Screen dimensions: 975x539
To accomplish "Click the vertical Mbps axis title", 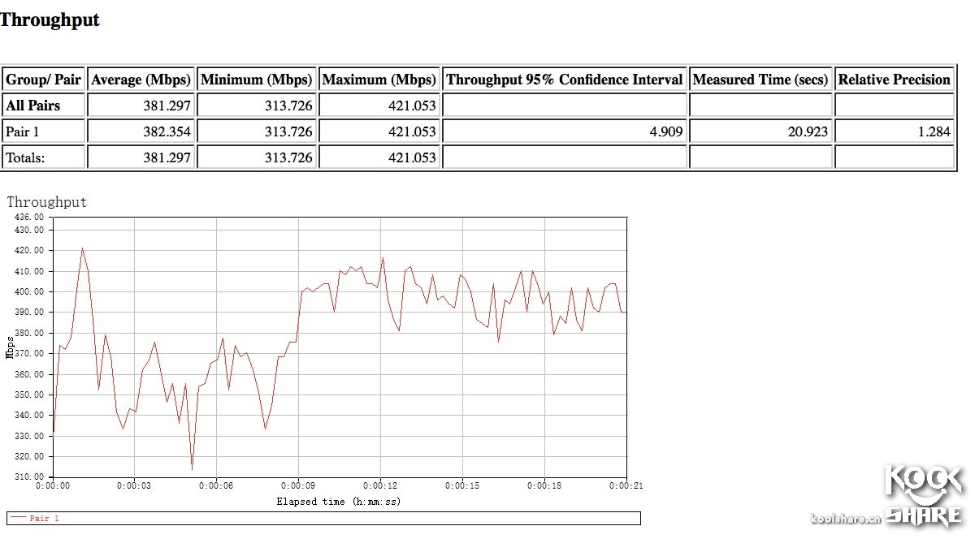I will (10, 347).
